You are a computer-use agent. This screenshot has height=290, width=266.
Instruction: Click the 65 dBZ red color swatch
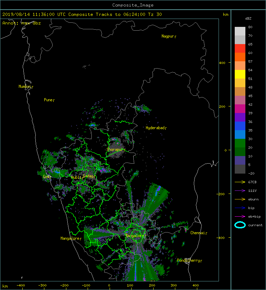(x=240, y=49)
